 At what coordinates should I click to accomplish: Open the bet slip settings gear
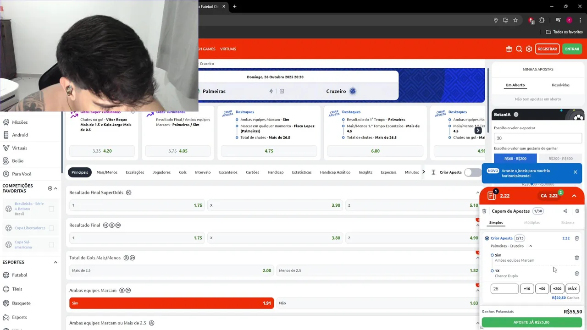pos(577,211)
